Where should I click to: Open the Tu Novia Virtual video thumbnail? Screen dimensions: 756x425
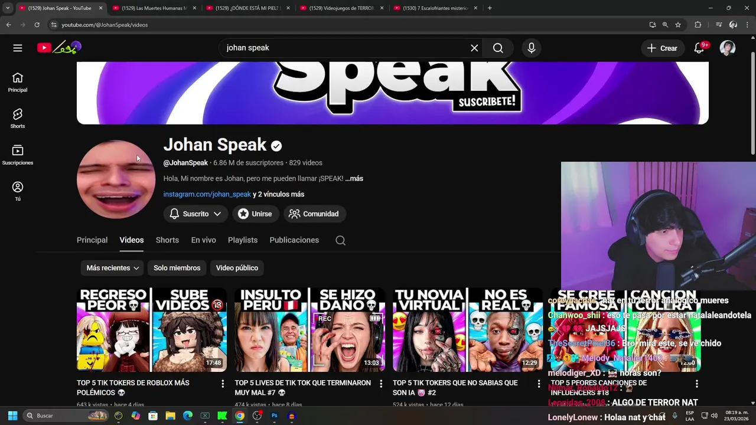468,330
